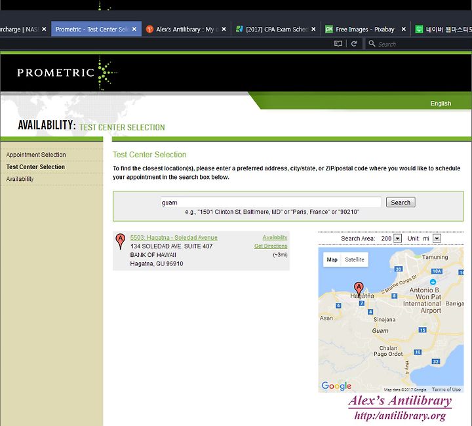Click the Sinajana label on map

[x=384, y=320]
